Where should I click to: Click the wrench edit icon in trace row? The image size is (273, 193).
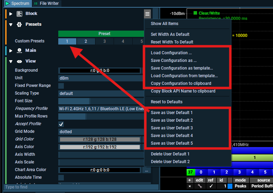point(199,186)
